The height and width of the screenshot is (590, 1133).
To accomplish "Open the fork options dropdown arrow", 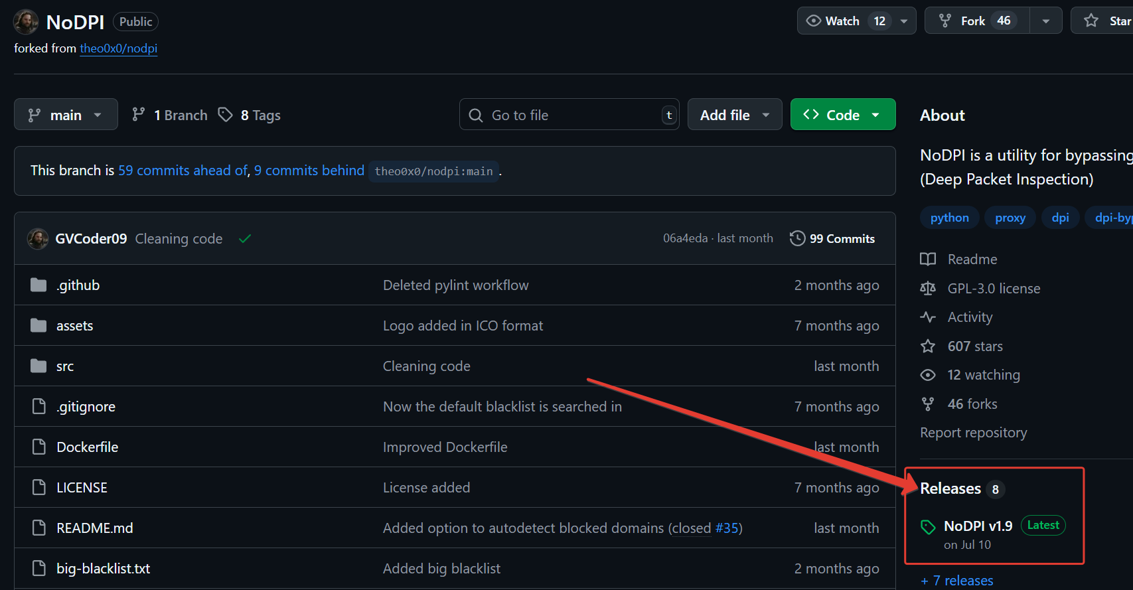I will pos(1046,21).
